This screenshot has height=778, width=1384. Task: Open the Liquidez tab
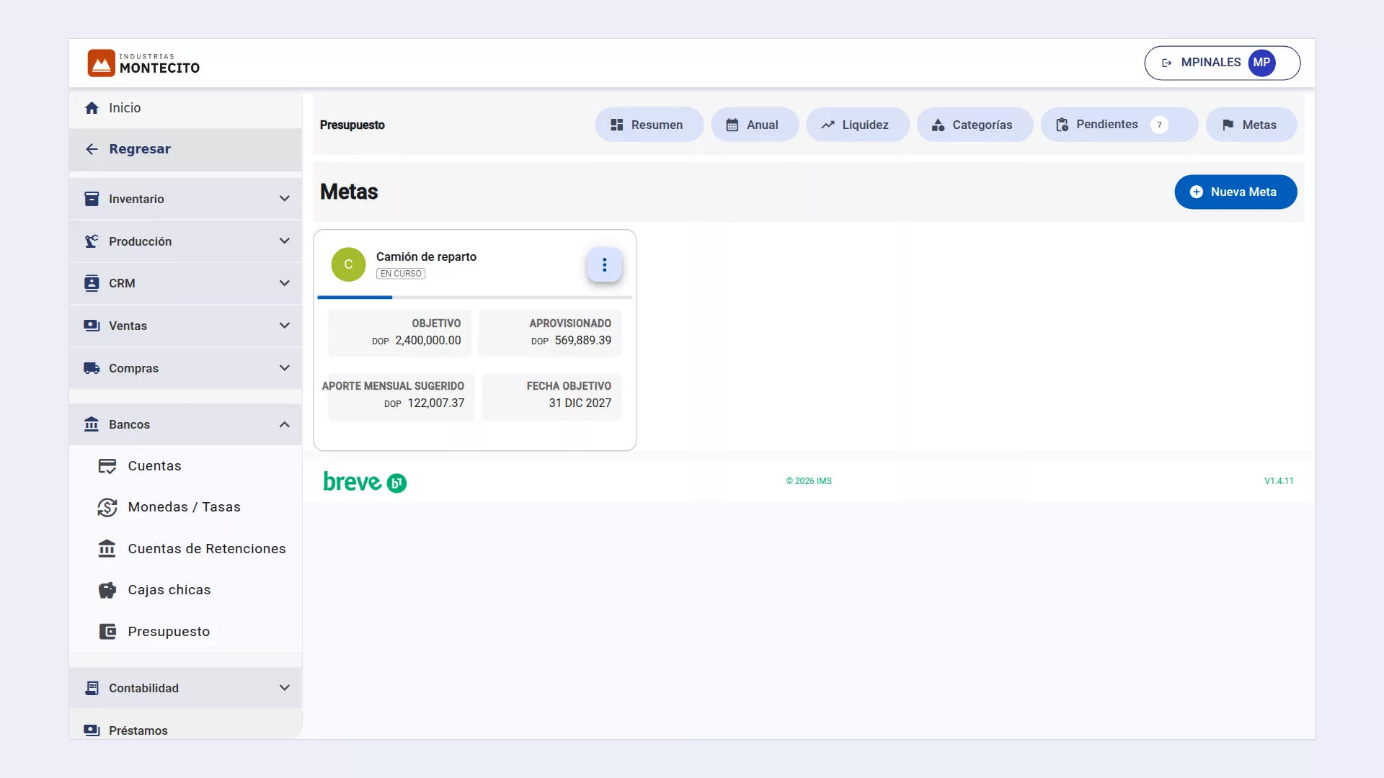[x=857, y=125]
